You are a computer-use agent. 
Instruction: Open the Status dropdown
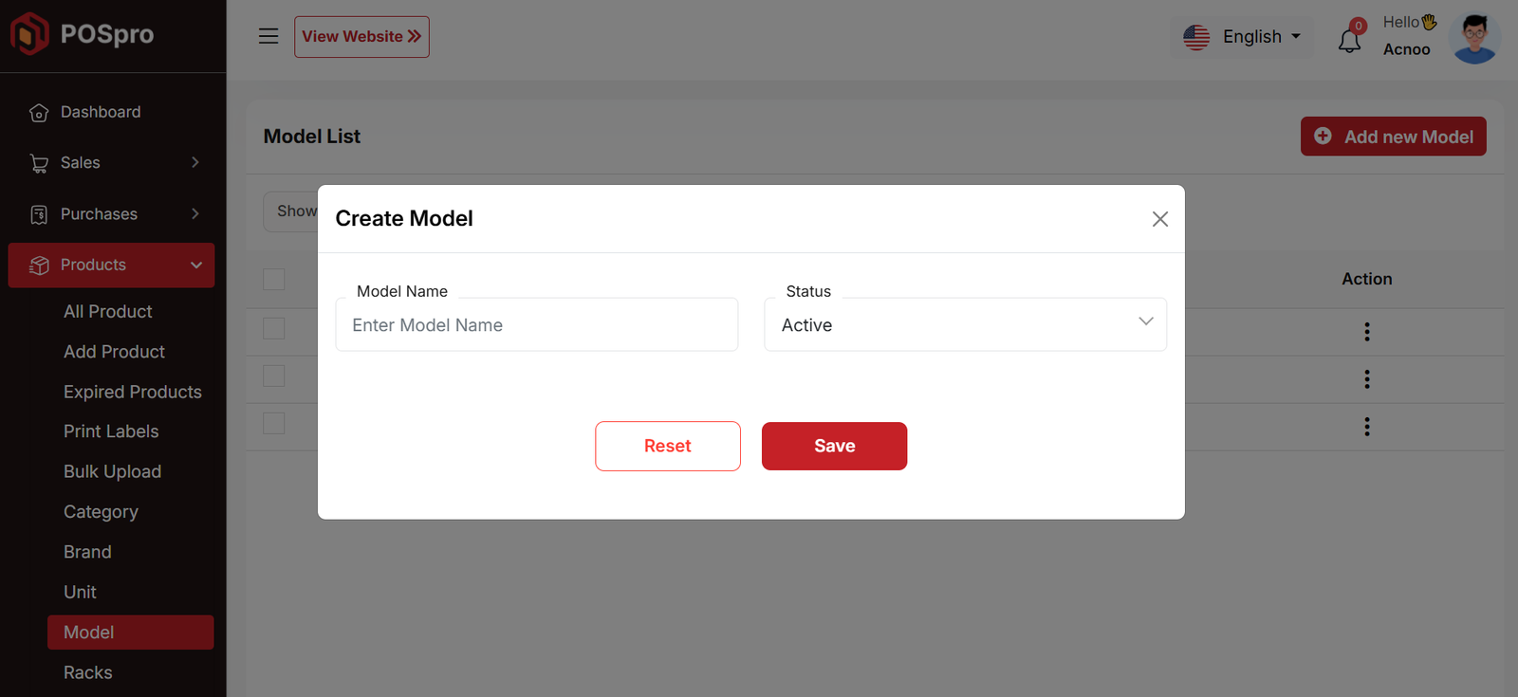point(965,325)
